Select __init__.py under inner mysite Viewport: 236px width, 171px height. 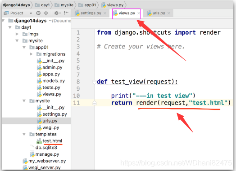coord(54,108)
